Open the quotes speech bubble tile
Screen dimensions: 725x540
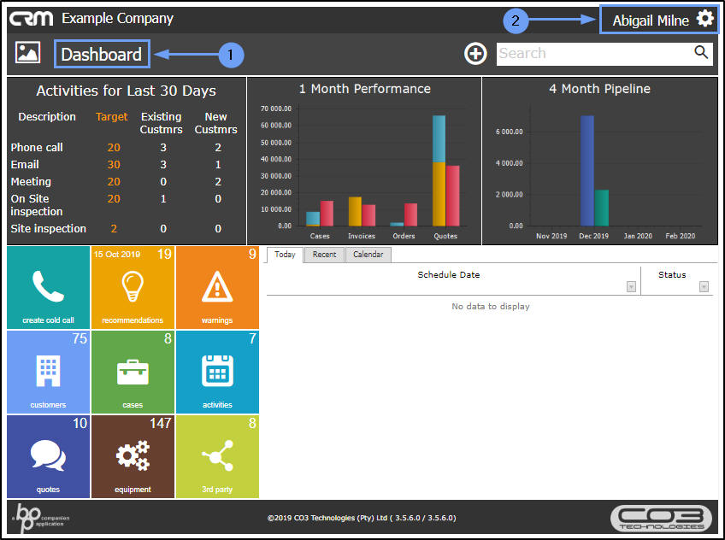tap(48, 456)
